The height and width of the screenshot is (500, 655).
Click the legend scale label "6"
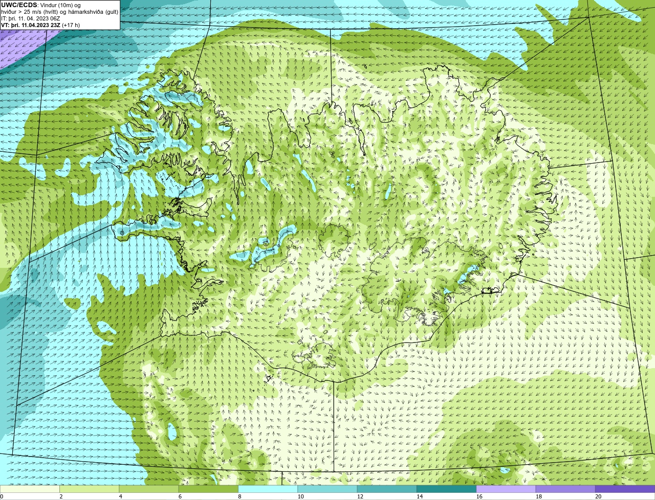(180, 496)
